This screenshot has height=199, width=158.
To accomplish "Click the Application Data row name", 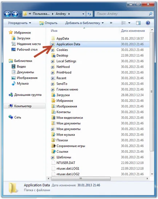I will [68, 44].
